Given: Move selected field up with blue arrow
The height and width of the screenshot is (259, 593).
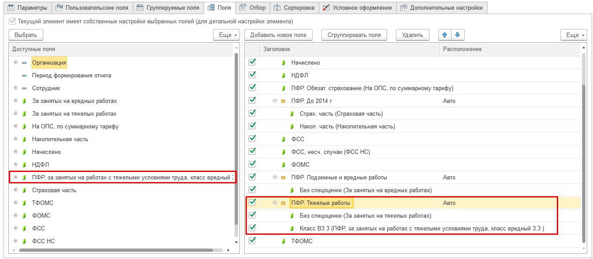Looking at the screenshot, I should tap(444, 35).
